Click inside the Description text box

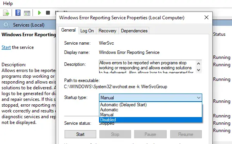(x=147, y=67)
